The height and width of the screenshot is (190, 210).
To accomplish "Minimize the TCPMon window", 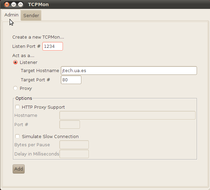I will tap(14, 4).
